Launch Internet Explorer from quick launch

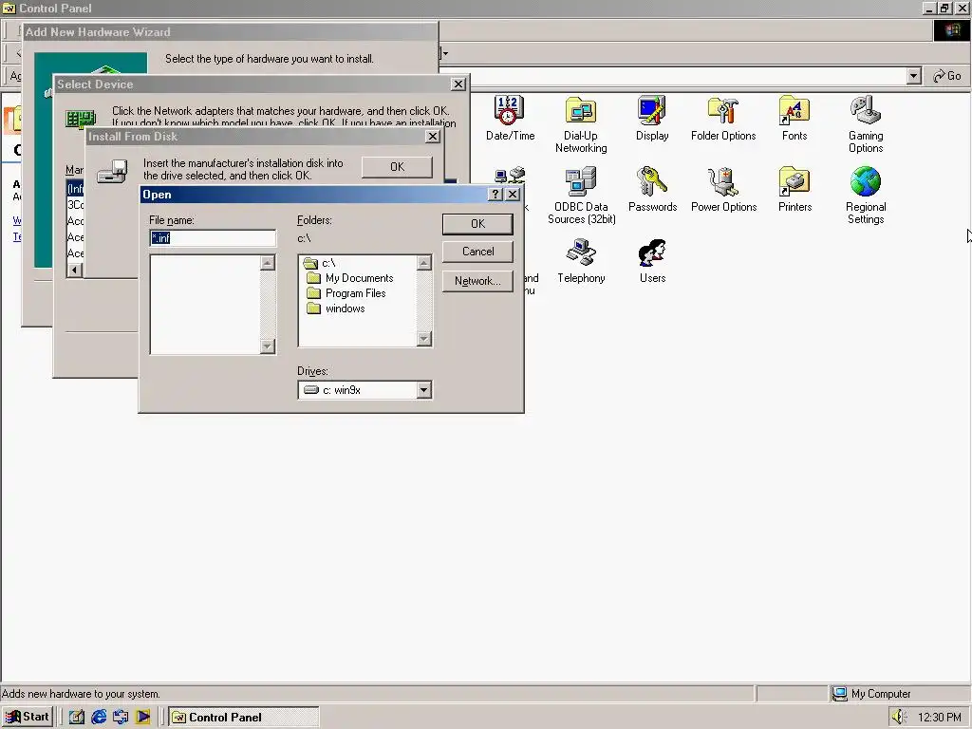click(99, 717)
